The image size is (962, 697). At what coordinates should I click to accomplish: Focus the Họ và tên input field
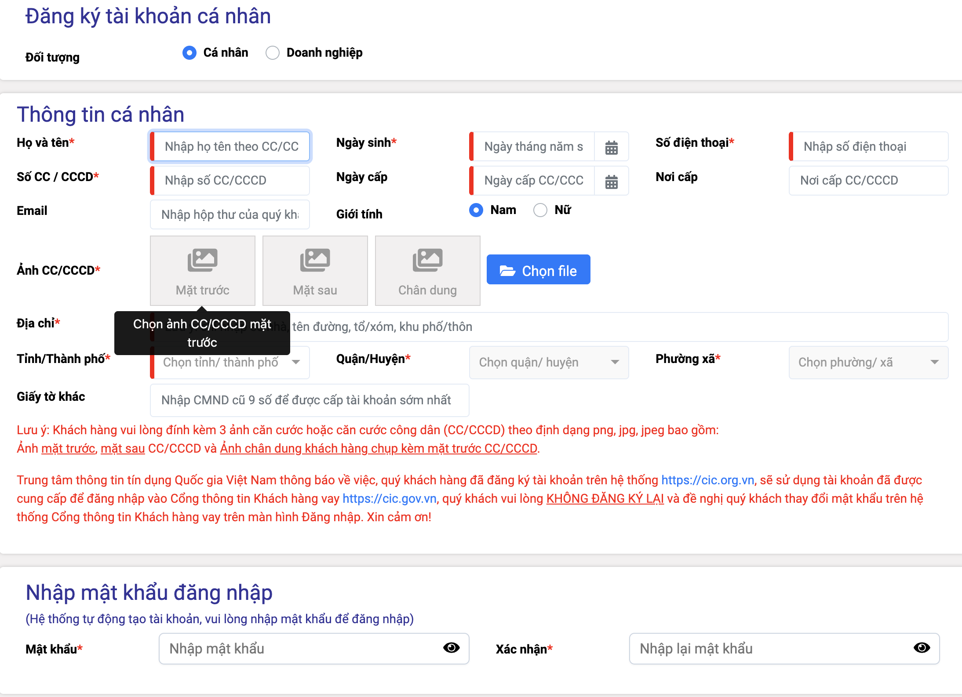pos(230,146)
